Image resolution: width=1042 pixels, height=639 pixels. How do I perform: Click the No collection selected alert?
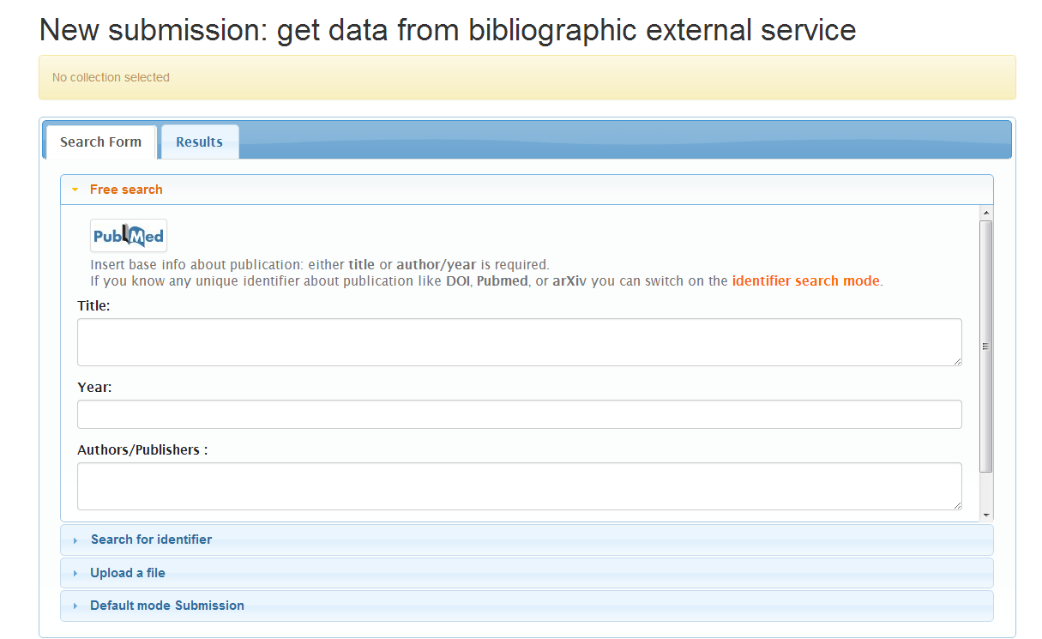[527, 77]
